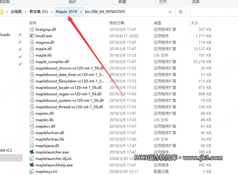The height and width of the screenshot is (175, 238).
Task: Select the mapleboost_date_time dll icon
Action: tap(31, 75)
